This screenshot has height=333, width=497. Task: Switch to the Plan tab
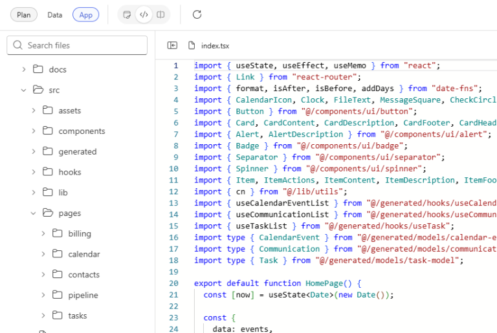24,15
